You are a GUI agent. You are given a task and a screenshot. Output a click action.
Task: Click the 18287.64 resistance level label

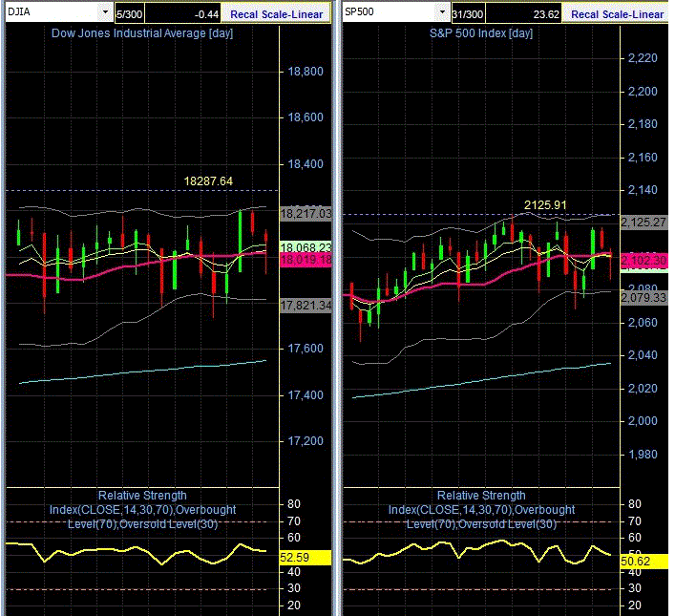208,181
